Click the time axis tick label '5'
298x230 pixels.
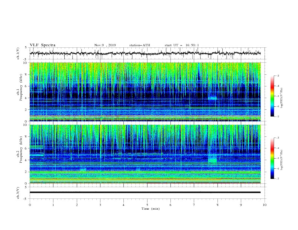coord(147,205)
